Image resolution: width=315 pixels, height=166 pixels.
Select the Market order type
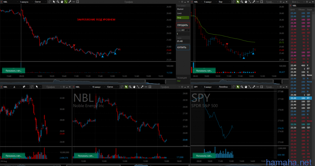[180, 9]
